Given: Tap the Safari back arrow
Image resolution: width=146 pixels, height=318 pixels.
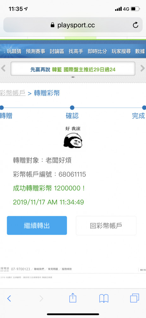Looking at the screenshot, I should [9, 299].
